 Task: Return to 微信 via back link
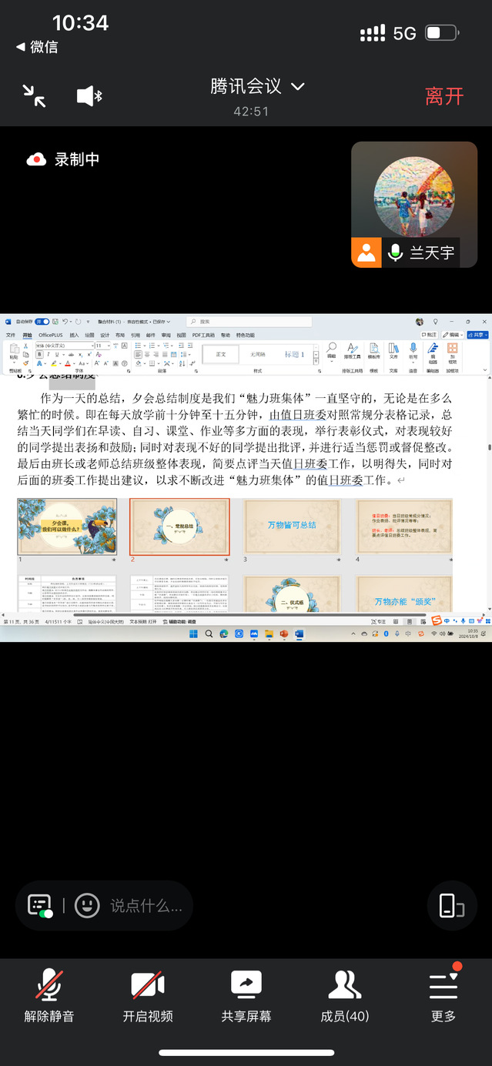(37, 47)
